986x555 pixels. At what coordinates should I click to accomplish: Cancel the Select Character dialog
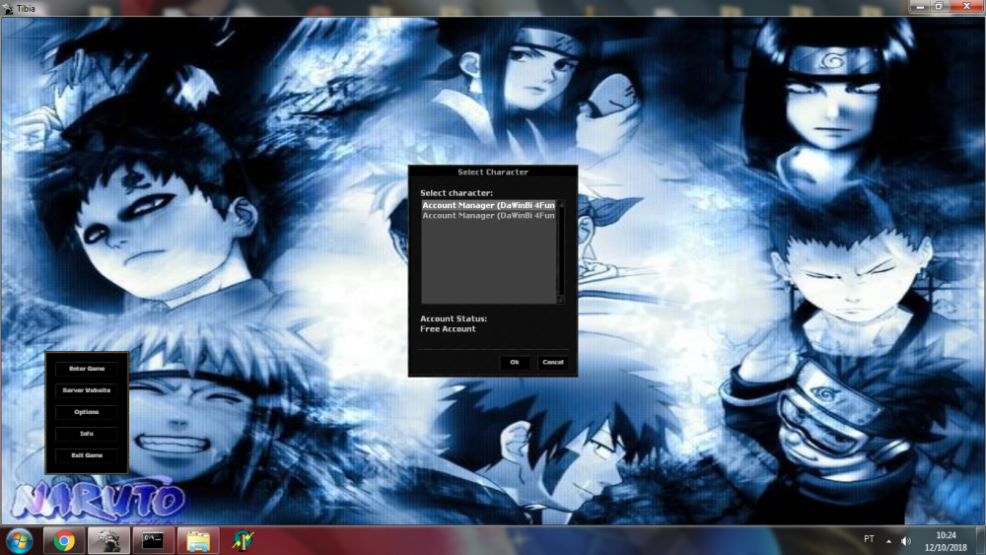click(x=553, y=362)
